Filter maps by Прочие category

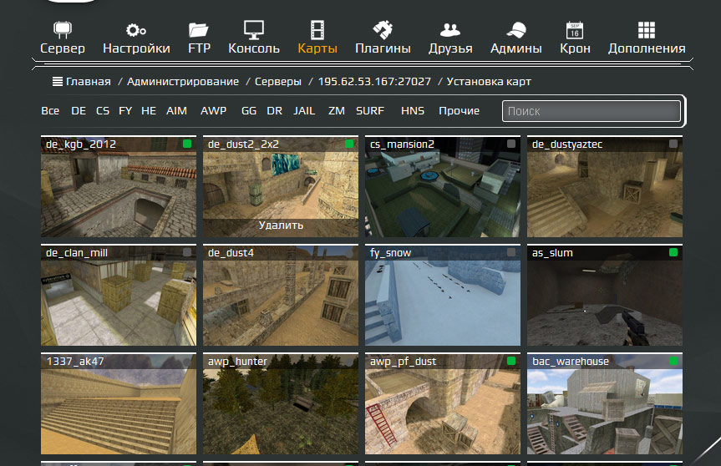click(x=459, y=111)
